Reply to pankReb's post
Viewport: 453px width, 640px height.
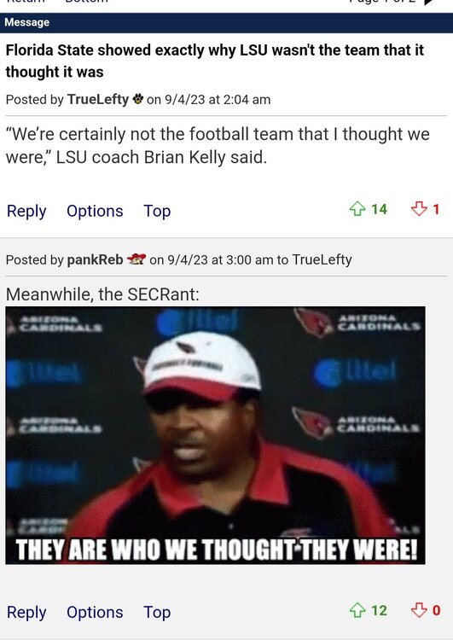[x=26, y=612]
